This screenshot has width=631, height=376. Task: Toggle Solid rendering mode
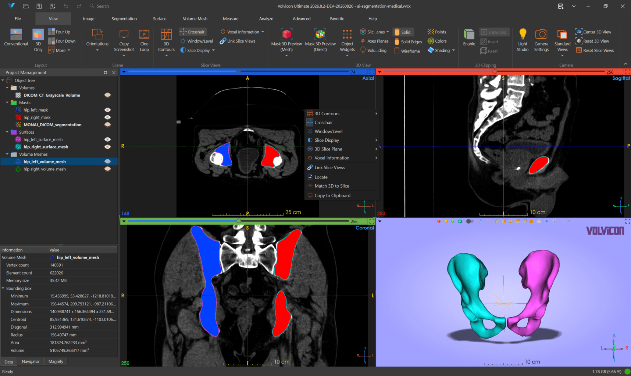[403, 32]
